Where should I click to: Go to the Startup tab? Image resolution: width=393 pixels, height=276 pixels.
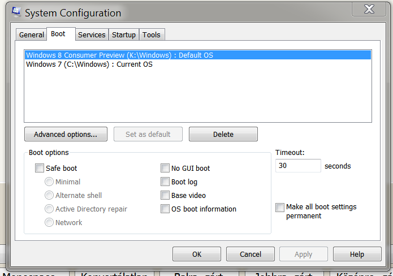(124, 34)
